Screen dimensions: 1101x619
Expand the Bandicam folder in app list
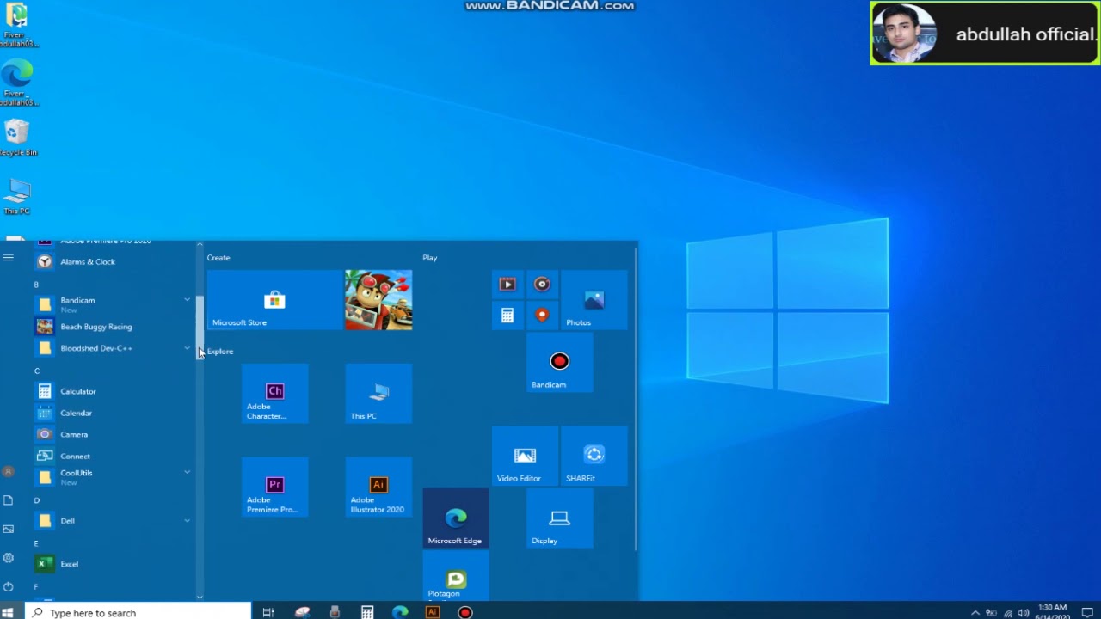click(187, 300)
